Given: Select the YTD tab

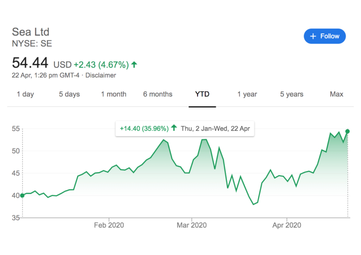Looking at the screenshot, I should click(202, 94).
